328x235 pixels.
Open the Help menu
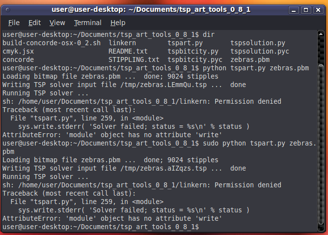(x=118, y=23)
